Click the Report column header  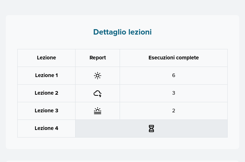click(x=98, y=58)
